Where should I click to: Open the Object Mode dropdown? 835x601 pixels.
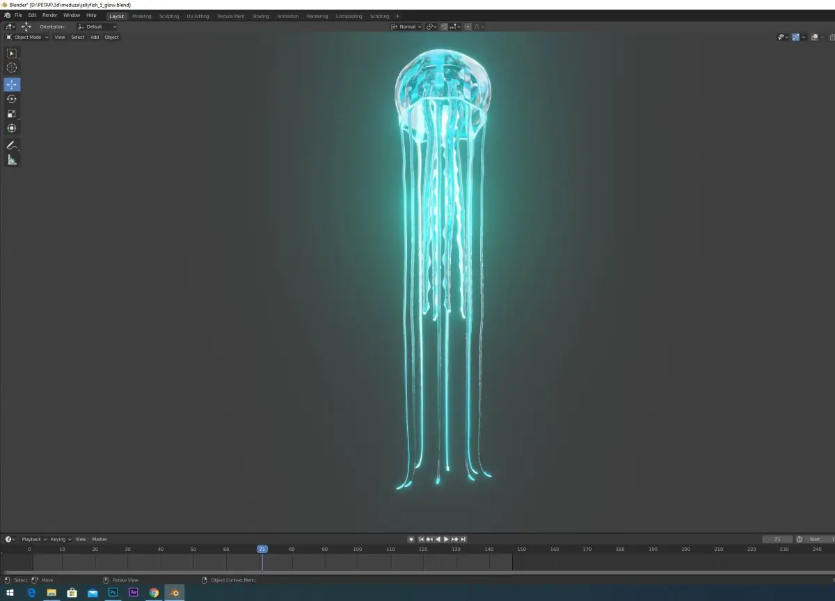27,37
